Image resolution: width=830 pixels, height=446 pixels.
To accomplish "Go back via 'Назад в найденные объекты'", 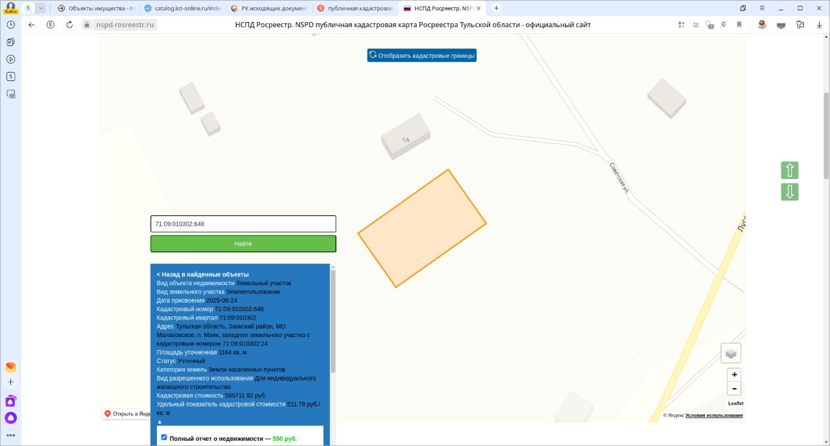I will coord(202,274).
